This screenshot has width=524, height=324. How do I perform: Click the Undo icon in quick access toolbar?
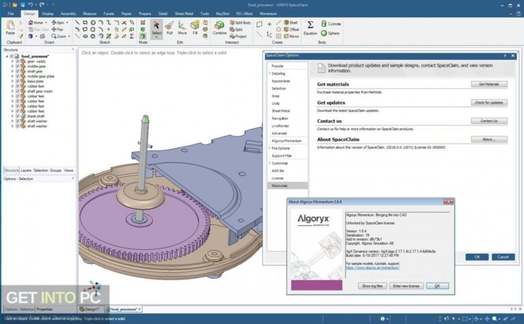click(31, 5)
